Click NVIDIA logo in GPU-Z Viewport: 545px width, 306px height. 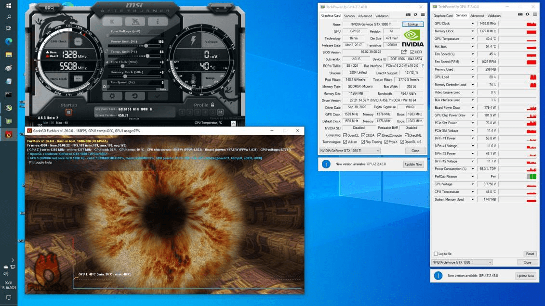[412, 38]
